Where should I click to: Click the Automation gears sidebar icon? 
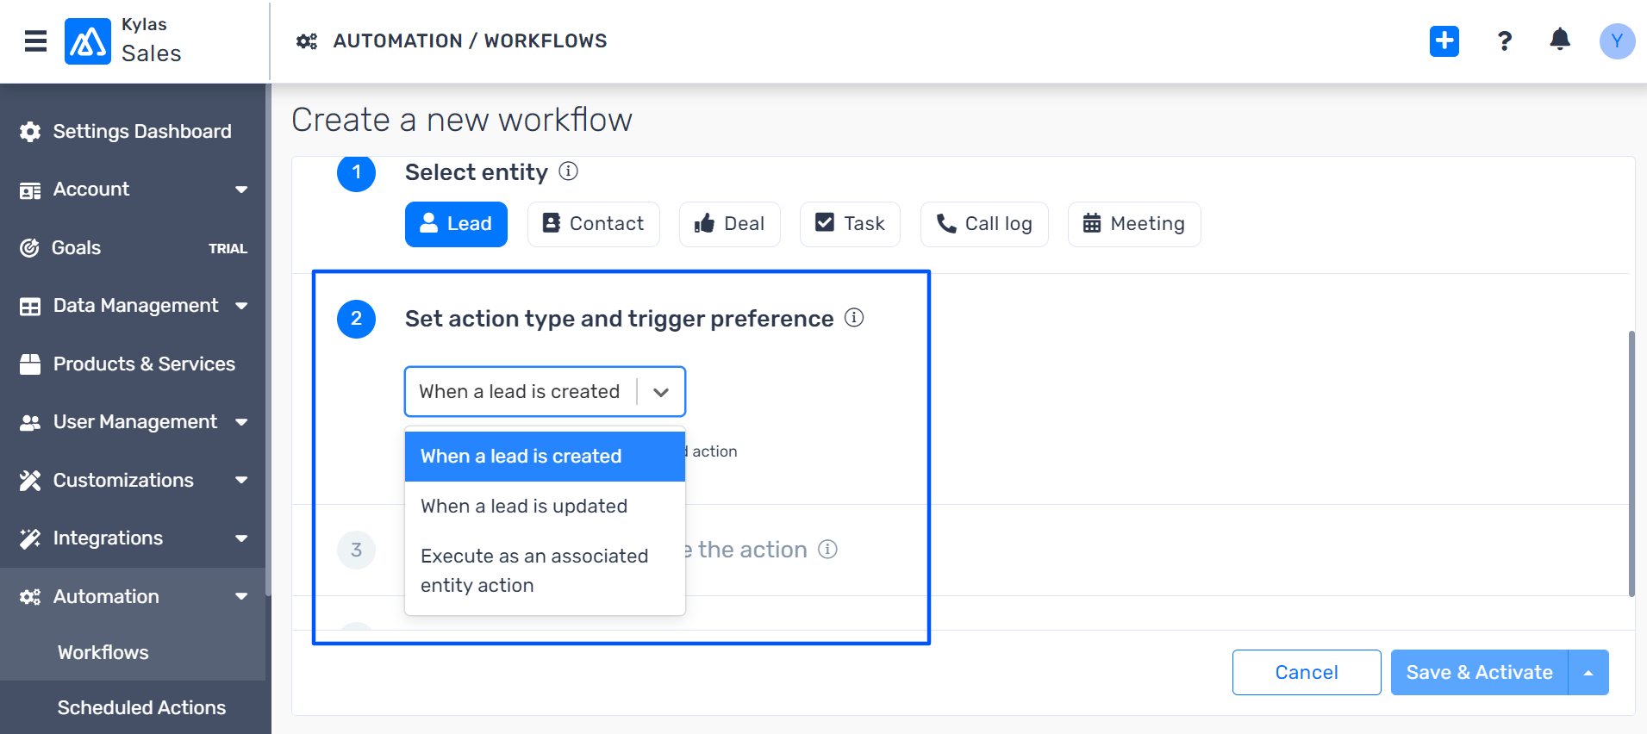30,596
